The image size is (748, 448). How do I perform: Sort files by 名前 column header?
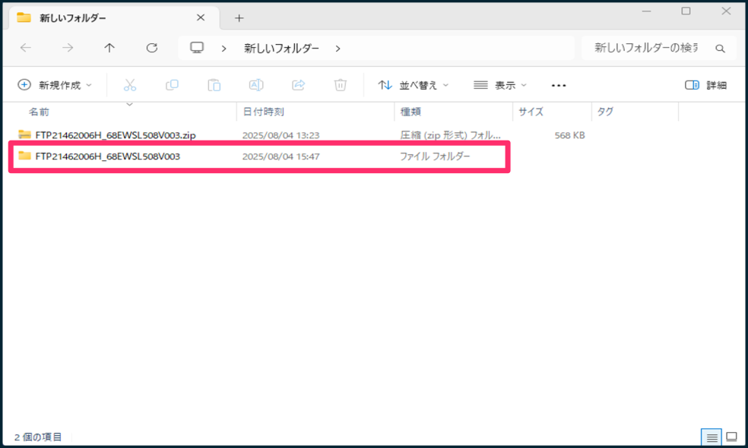(40, 112)
